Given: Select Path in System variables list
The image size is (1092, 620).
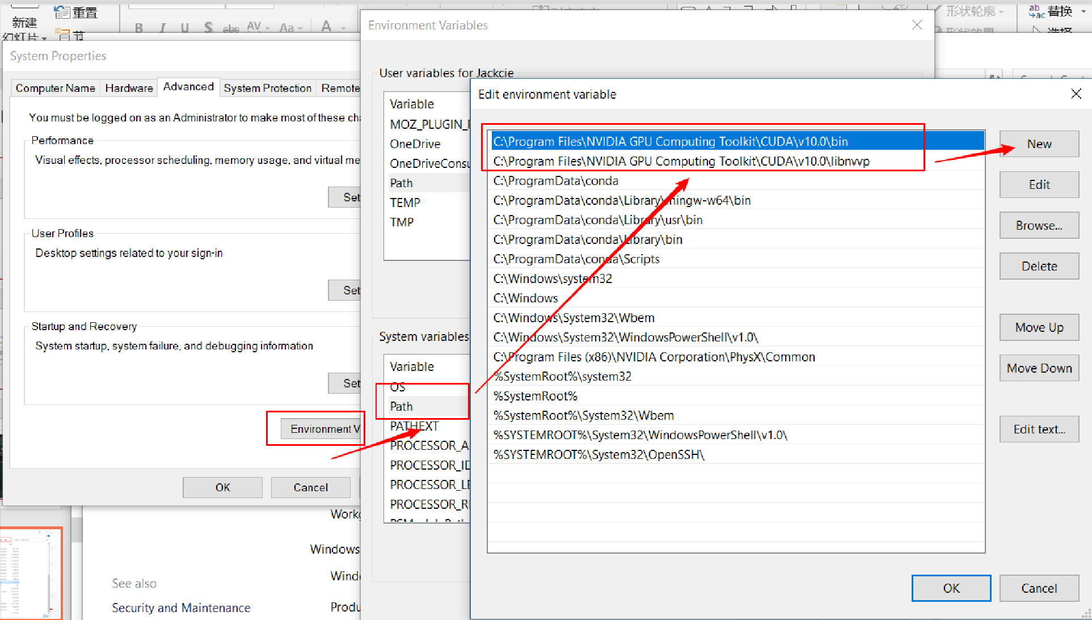Looking at the screenshot, I should (402, 406).
